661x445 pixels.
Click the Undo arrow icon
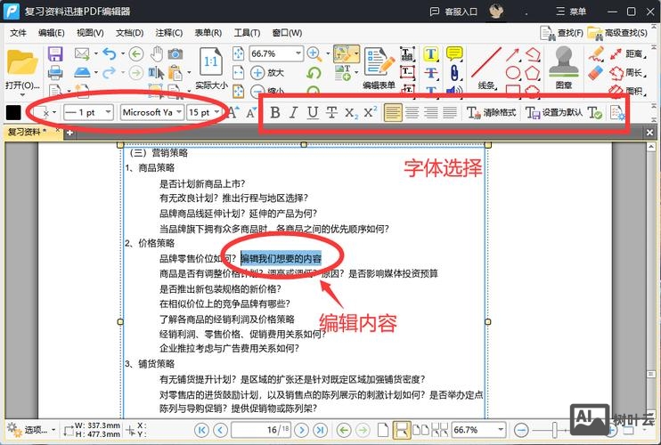(x=110, y=54)
